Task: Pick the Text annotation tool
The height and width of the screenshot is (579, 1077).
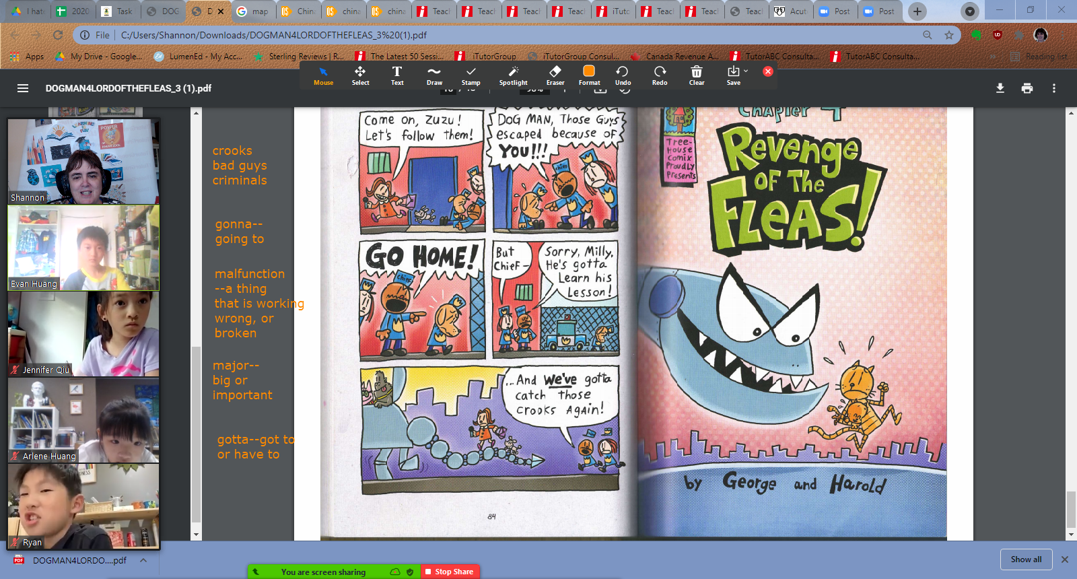Action: coord(397,75)
